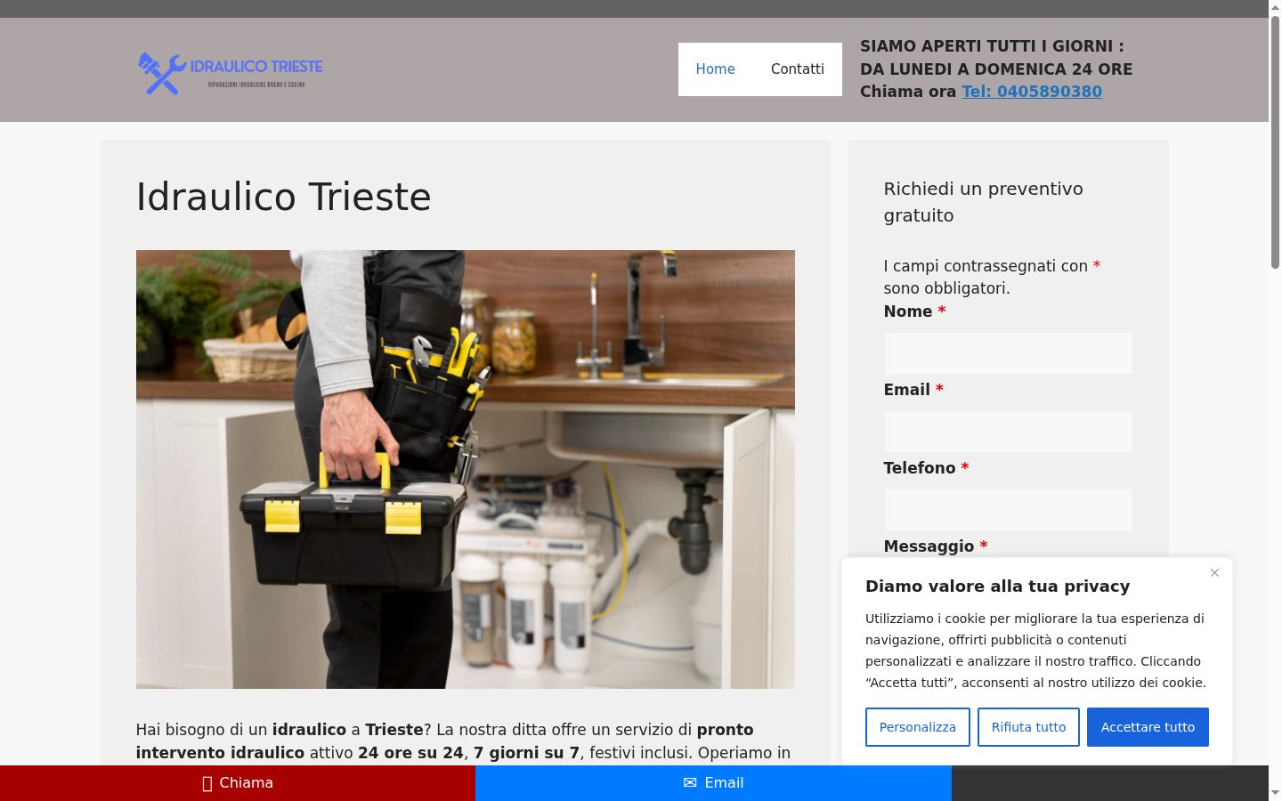The image size is (1282, 801).
Task: Click the plumber with toolbox photo
Action: tap(466, 469)
